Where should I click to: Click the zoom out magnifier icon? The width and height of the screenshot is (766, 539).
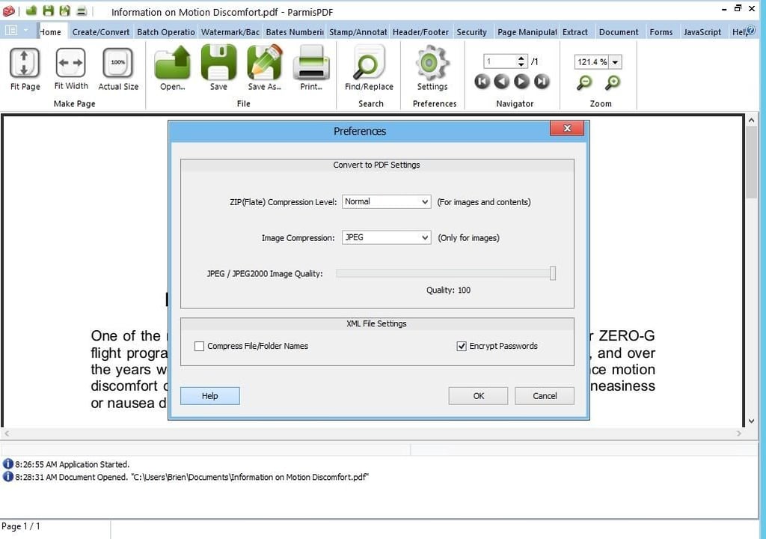pyautogui.click(x=584, y=82)
